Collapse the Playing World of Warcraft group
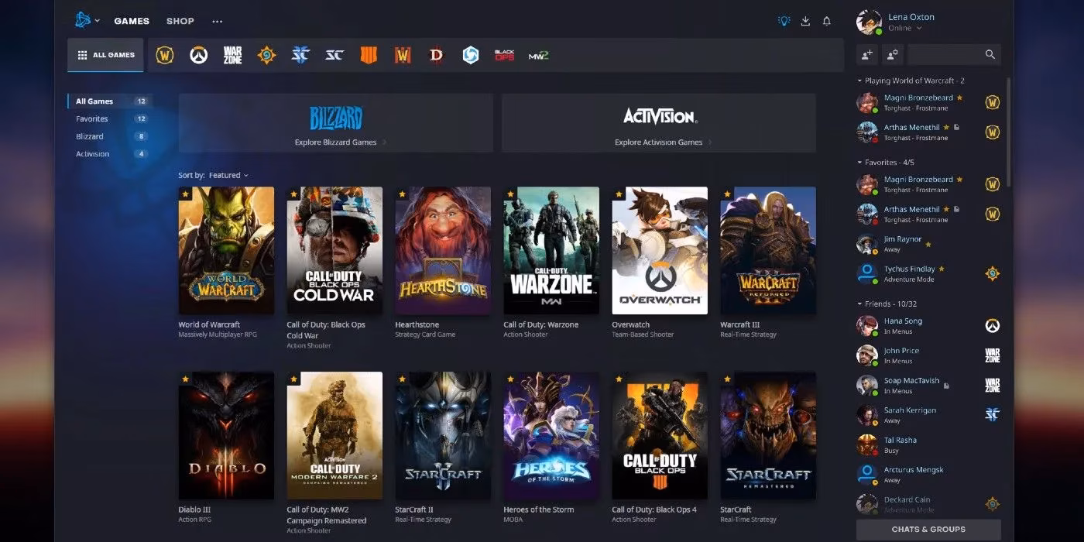The width and height of the screenshot is (1084, 542). tap(911, 81)
